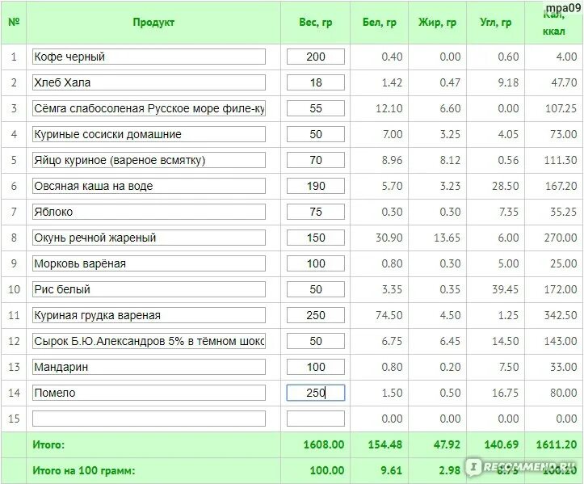Click protein value 30.90 for Окунь речной

click(389, 238)
